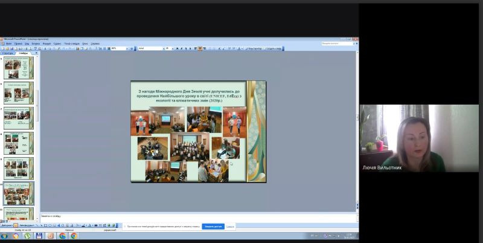Select slide 5 thumbnail
The width and height of the screenshot is (483, 243).
[x=19, y=68]
